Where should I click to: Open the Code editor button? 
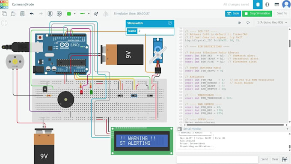[x=233, y=13]
